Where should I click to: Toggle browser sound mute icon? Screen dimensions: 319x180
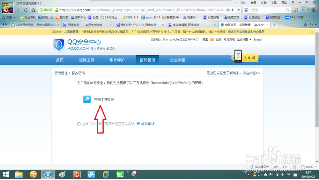285,167
